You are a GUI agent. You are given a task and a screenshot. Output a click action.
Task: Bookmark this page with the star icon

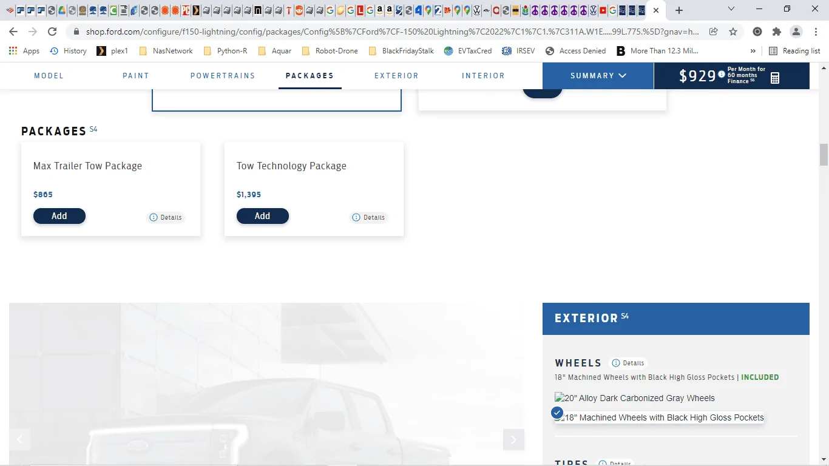click(x=733, y=32)
